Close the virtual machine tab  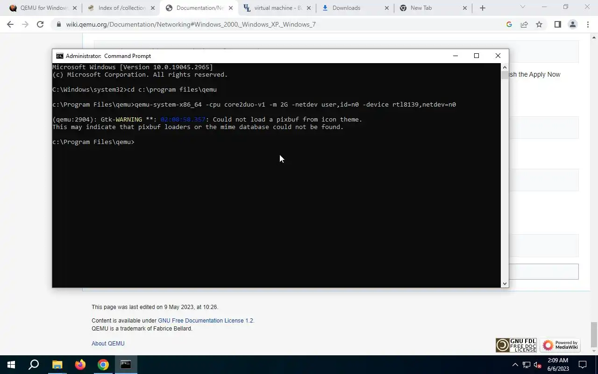click(309, 8)
